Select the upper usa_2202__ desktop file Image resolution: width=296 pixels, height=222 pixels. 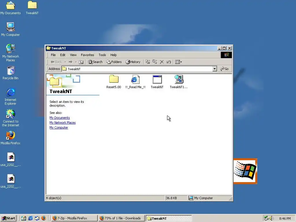coord(11,160)
